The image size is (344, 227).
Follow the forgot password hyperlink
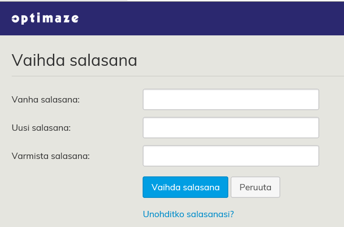point(188,214)
